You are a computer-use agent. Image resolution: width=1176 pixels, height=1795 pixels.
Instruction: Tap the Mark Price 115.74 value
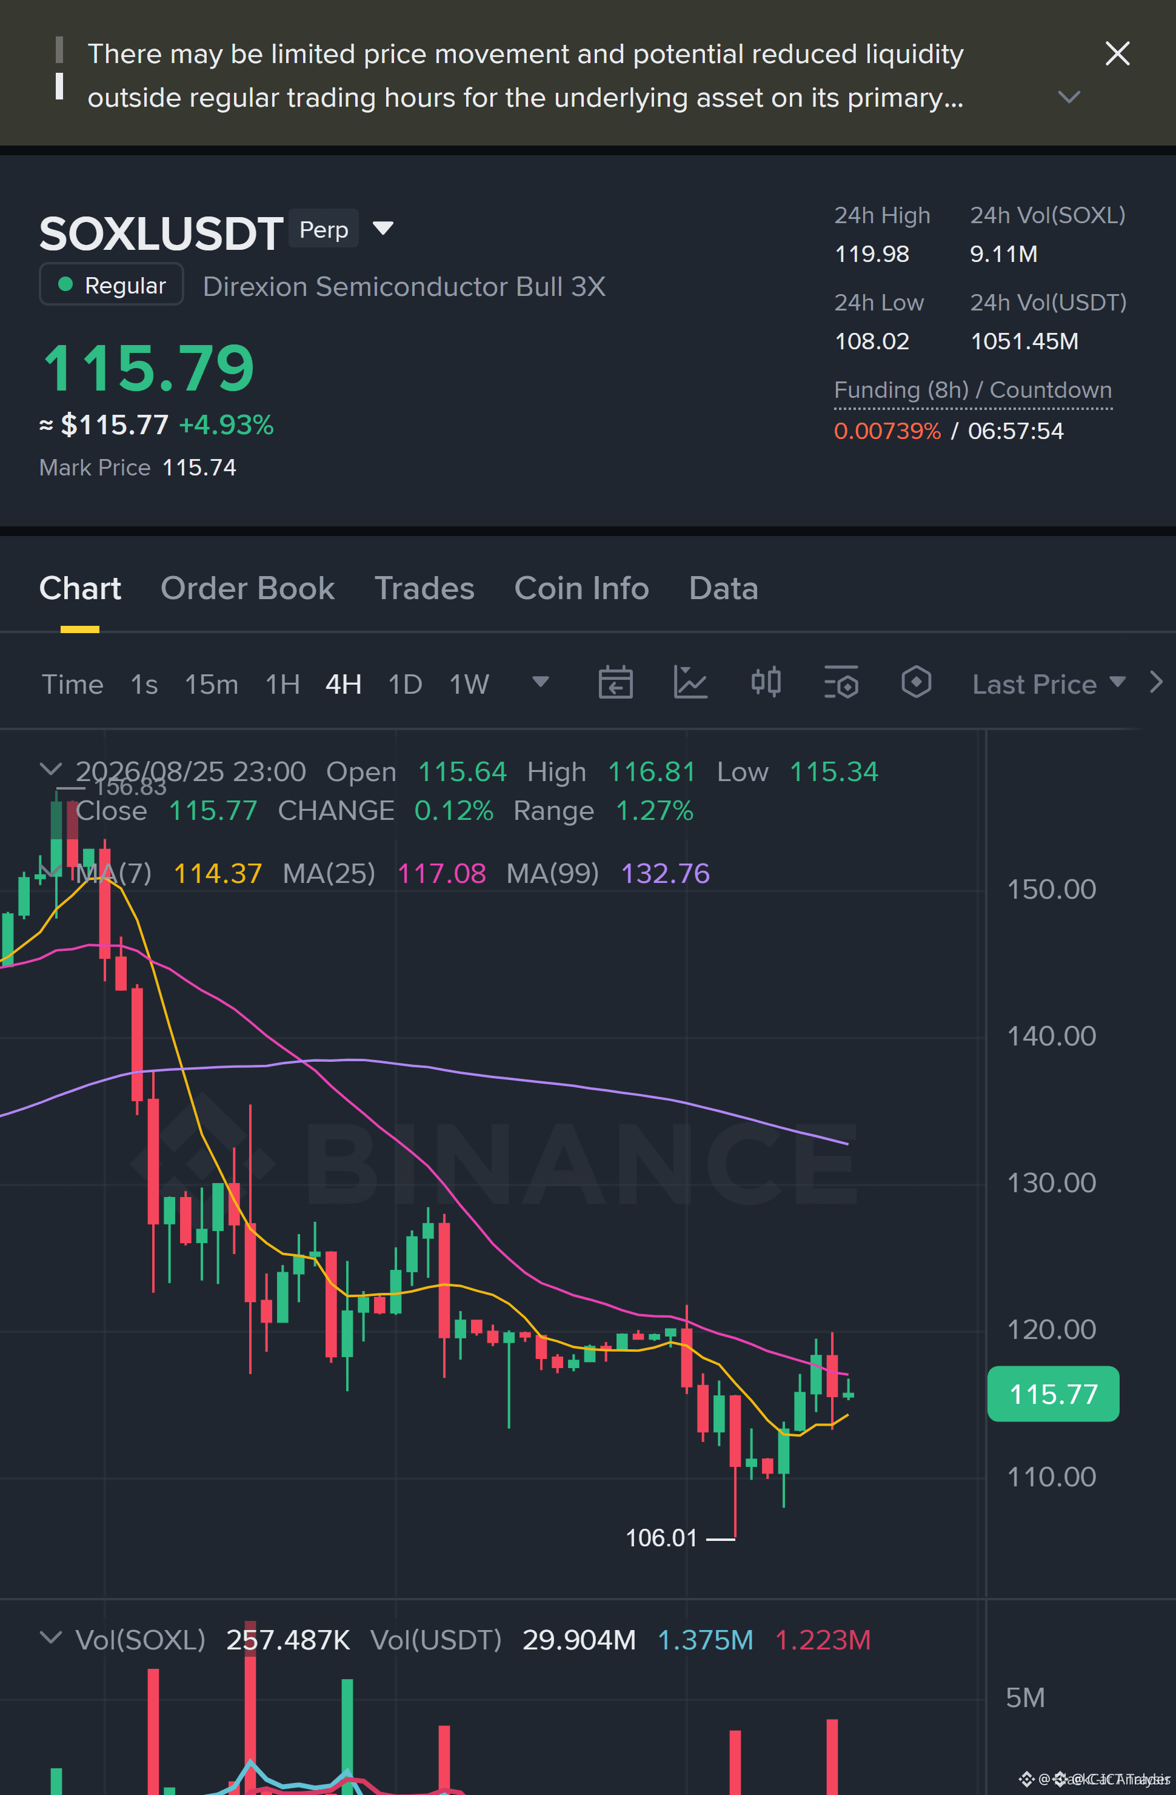199,468
